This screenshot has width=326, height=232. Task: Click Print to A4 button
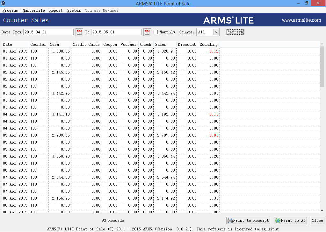(291, 220)
